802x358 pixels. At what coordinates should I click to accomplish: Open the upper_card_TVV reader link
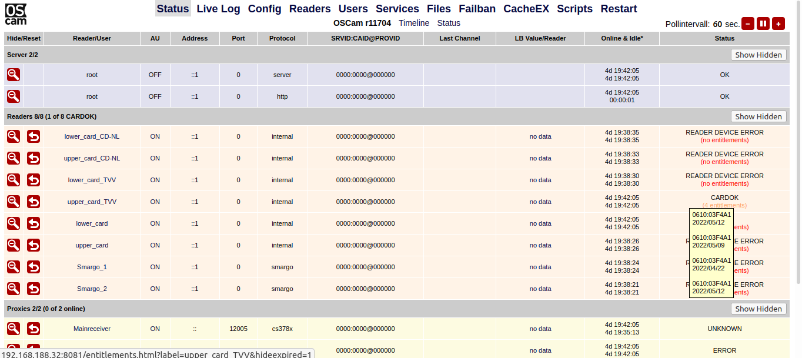pos(92,202)
